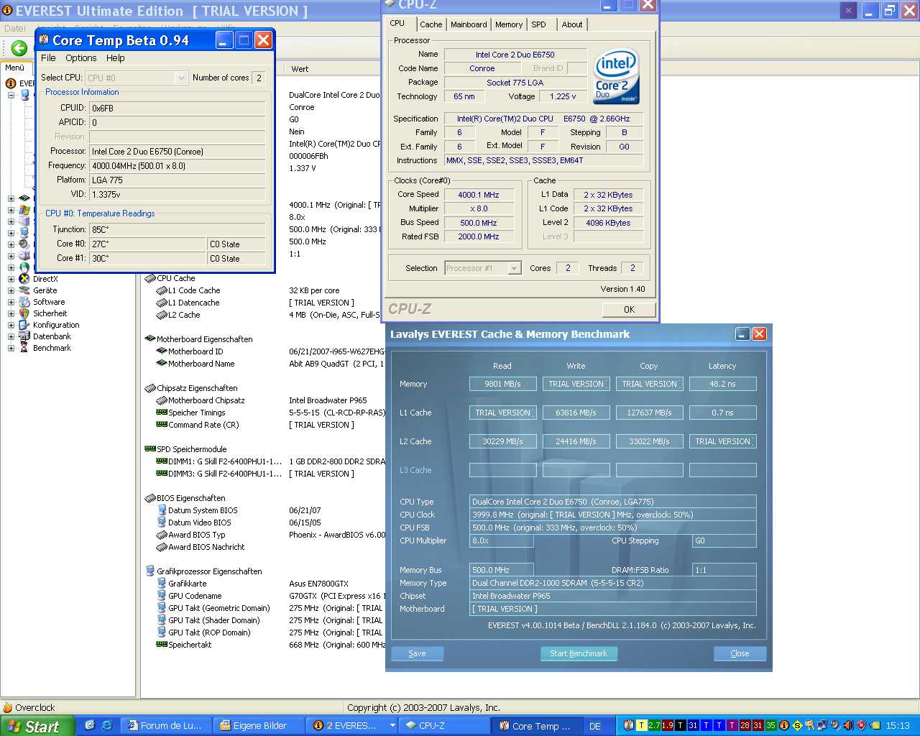Click the EVEREST info tray icon
Image resolution: width=920 pixels, height=736 pixels.
(784, 725)
